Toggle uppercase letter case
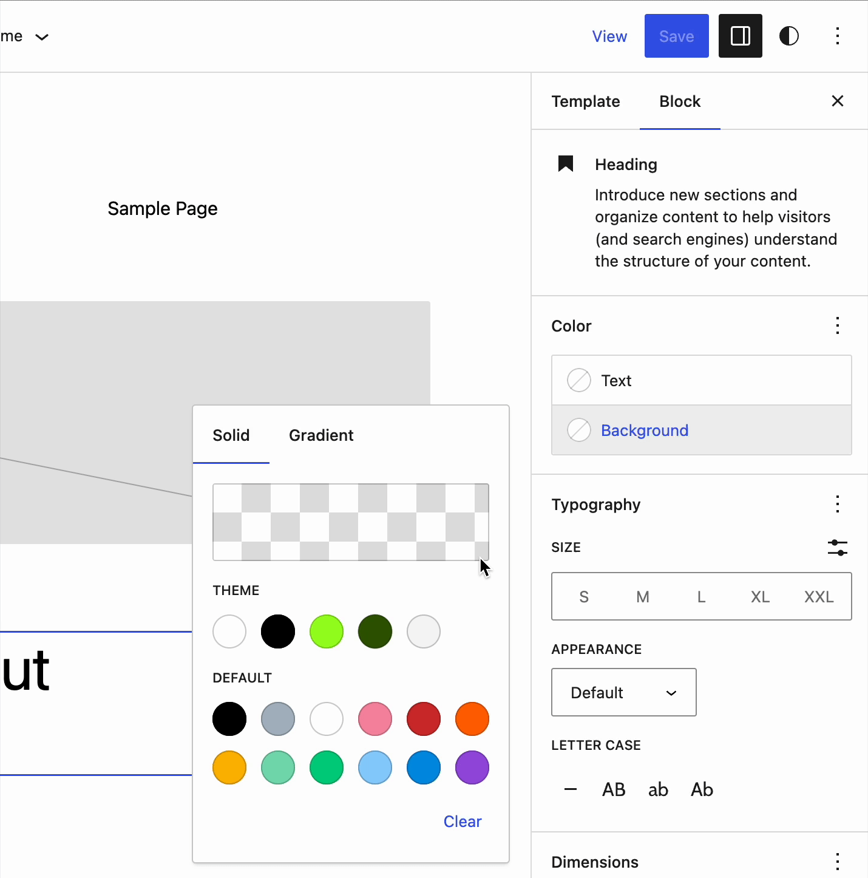Image resolution: width=868 pixels, height=878 pixels. [614, 789]
